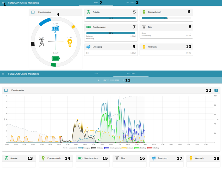
Task: Download the history chart data
Action: [216, 90]
